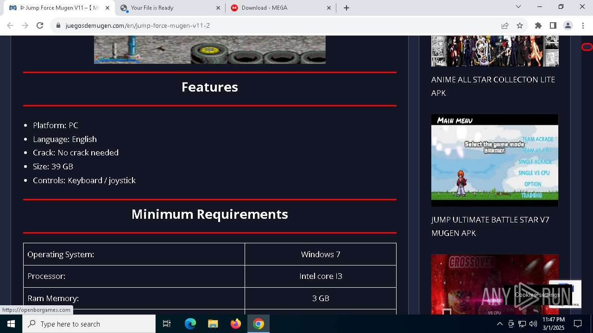The width and height of the screenshot is (593, 333).
Task: Toggle the browser side panel
Action: pyautogui.click(x=553, y=25)
